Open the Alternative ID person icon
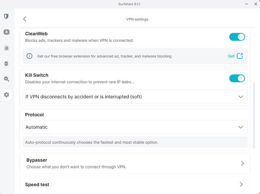This screenshot has height=194, width=260. (6, 32)
